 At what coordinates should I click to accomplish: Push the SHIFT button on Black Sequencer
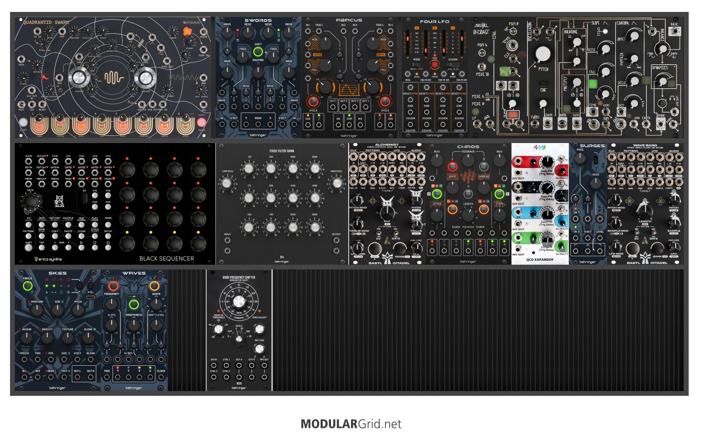28,248
